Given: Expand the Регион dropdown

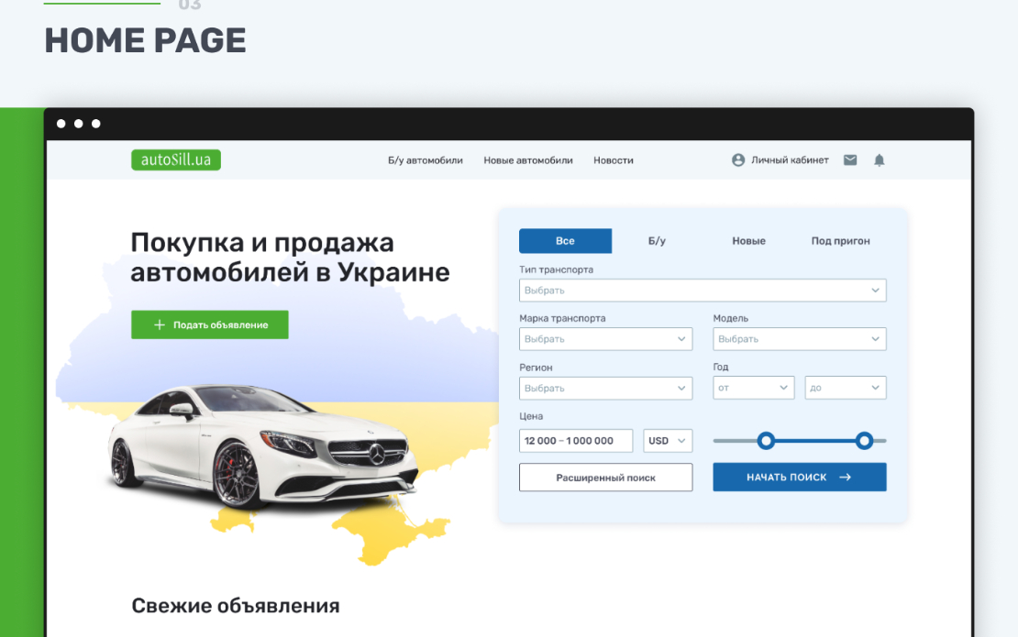Looking at the screenshot, I should pos(605,388).
